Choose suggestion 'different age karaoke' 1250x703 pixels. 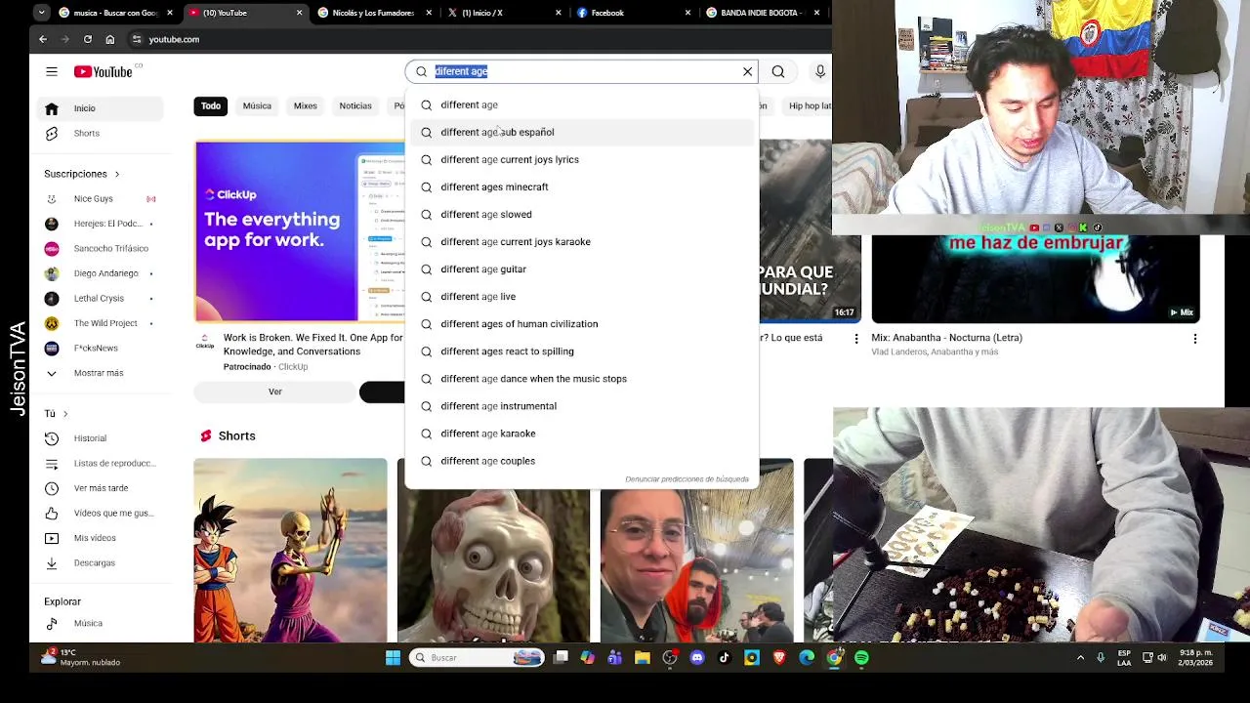tap(582, 433)
